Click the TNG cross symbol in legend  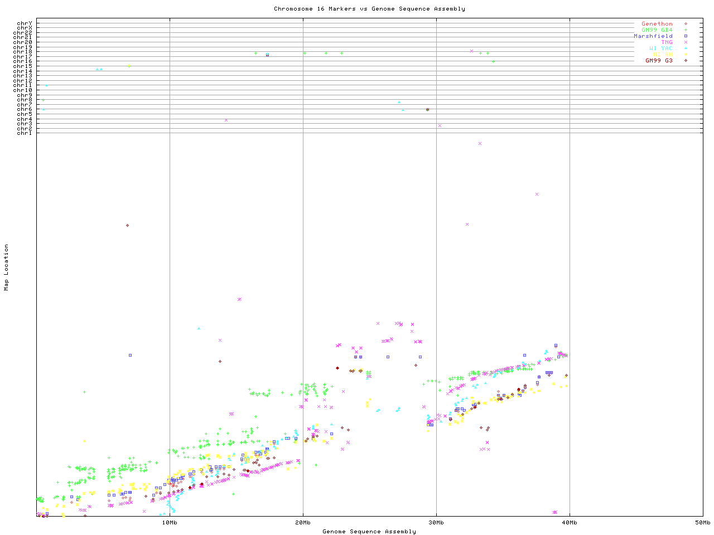click(686, 42)
